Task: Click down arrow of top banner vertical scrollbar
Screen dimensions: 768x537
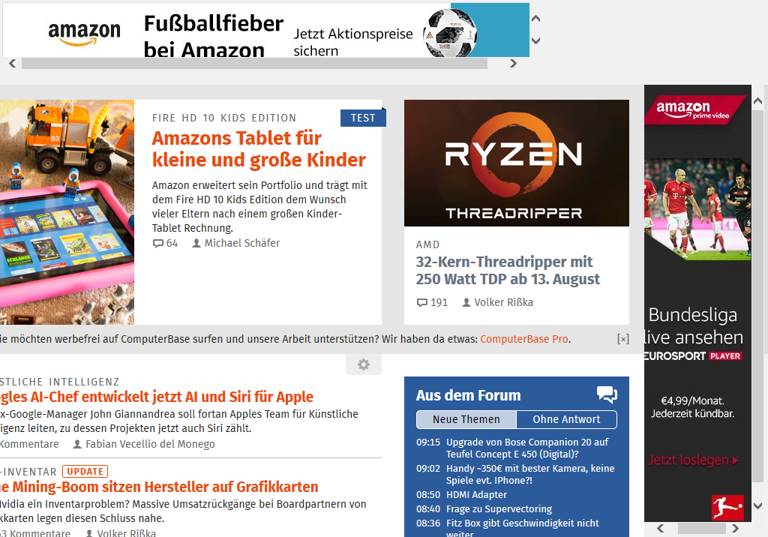Action: coord(535,40)
